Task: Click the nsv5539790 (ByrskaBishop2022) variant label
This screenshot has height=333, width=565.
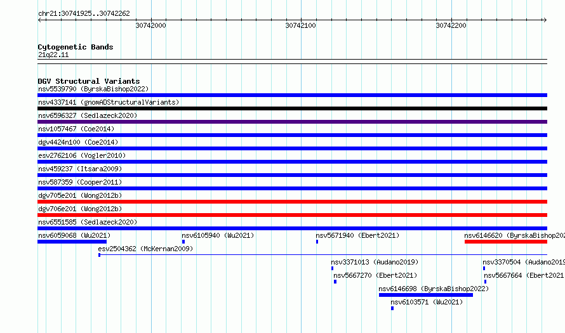Action: pyautogui.click(x=93, y=89)
